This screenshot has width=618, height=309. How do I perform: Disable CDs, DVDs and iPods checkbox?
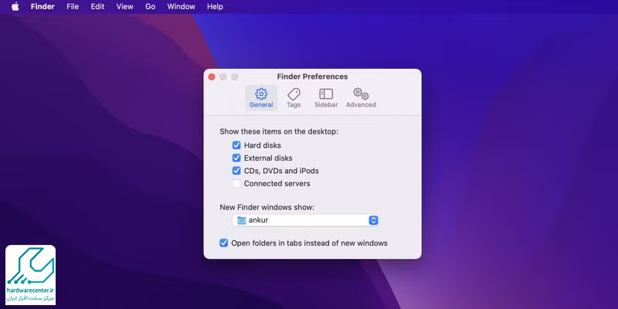pyautogui.click(x=237, y=171)
